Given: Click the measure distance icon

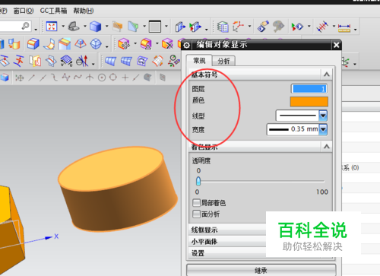Looking at the screenshot, I should 344,27.
